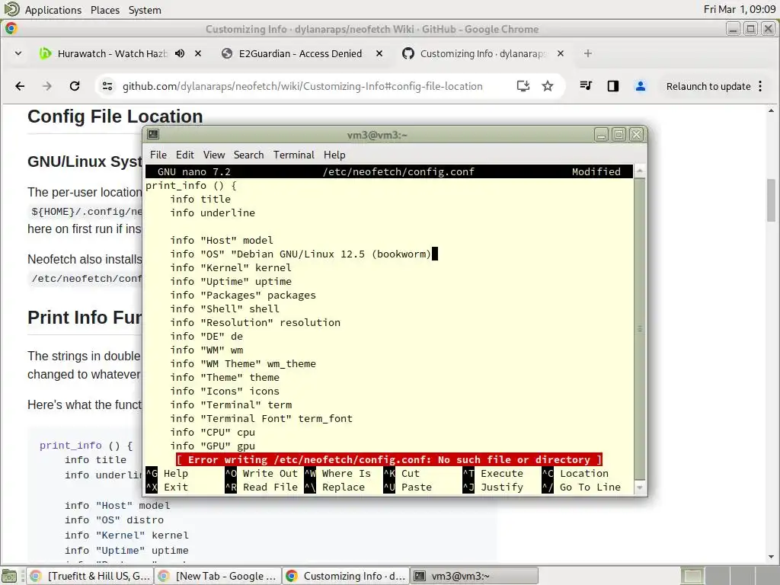Install page as app icon

(523, 86)
